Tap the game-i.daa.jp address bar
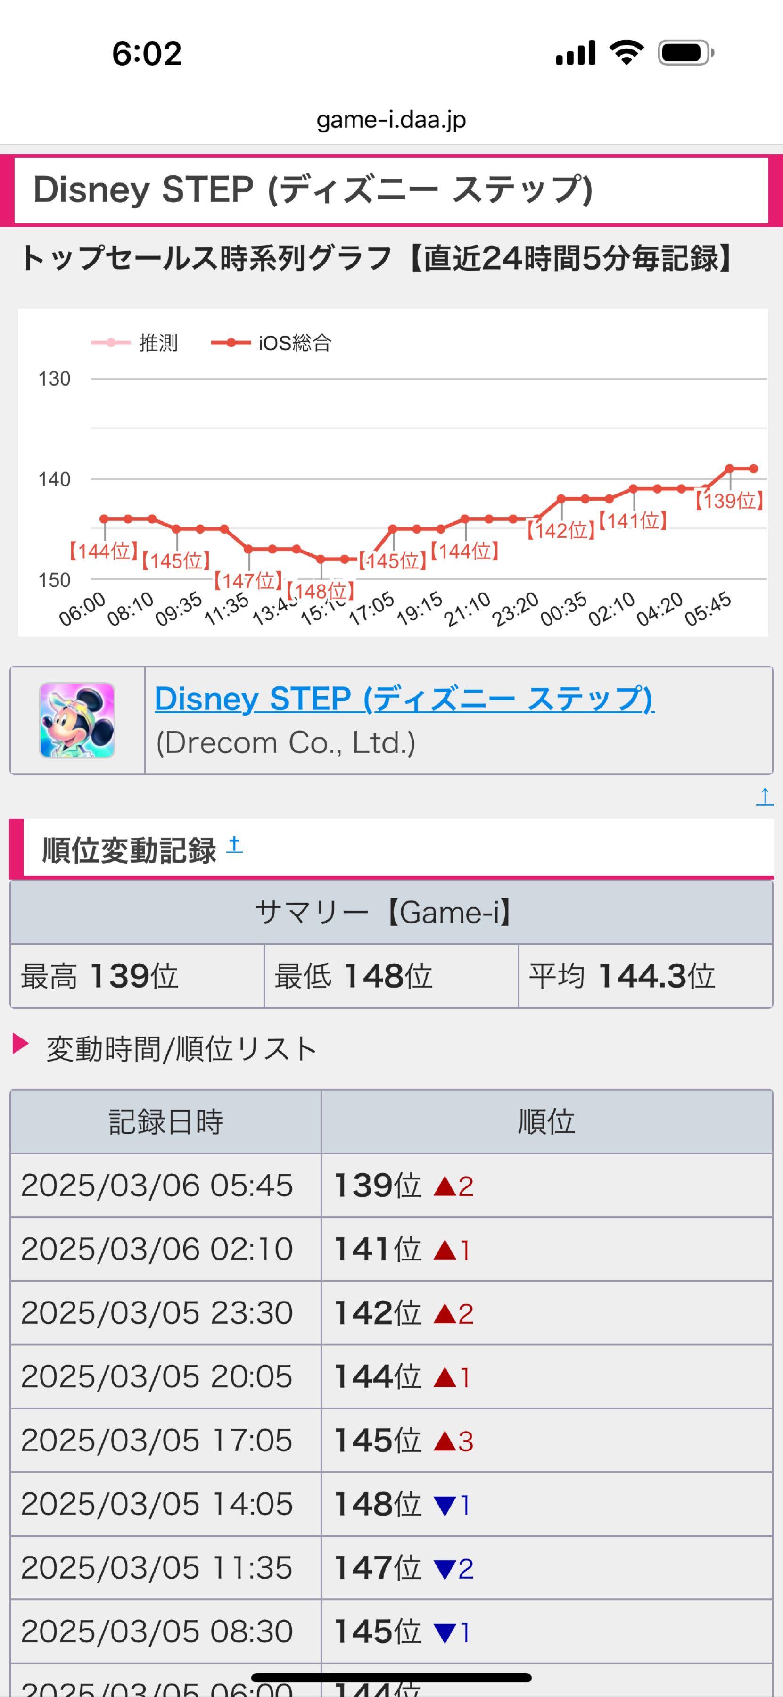Image resolution: width=783 pixels, height=1697 pixels. 391,119
